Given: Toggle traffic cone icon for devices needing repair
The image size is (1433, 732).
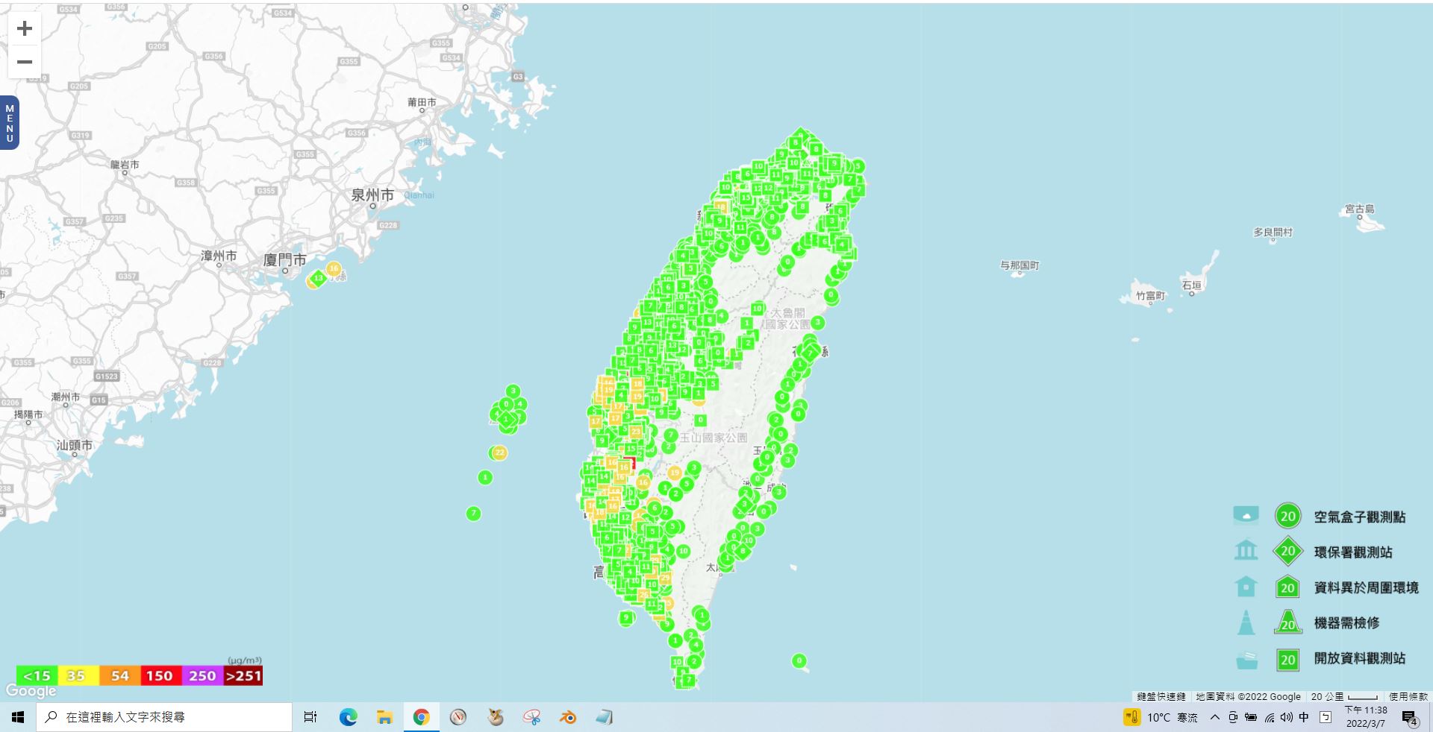Looking at the screenshot, I should coord(1246,622).
